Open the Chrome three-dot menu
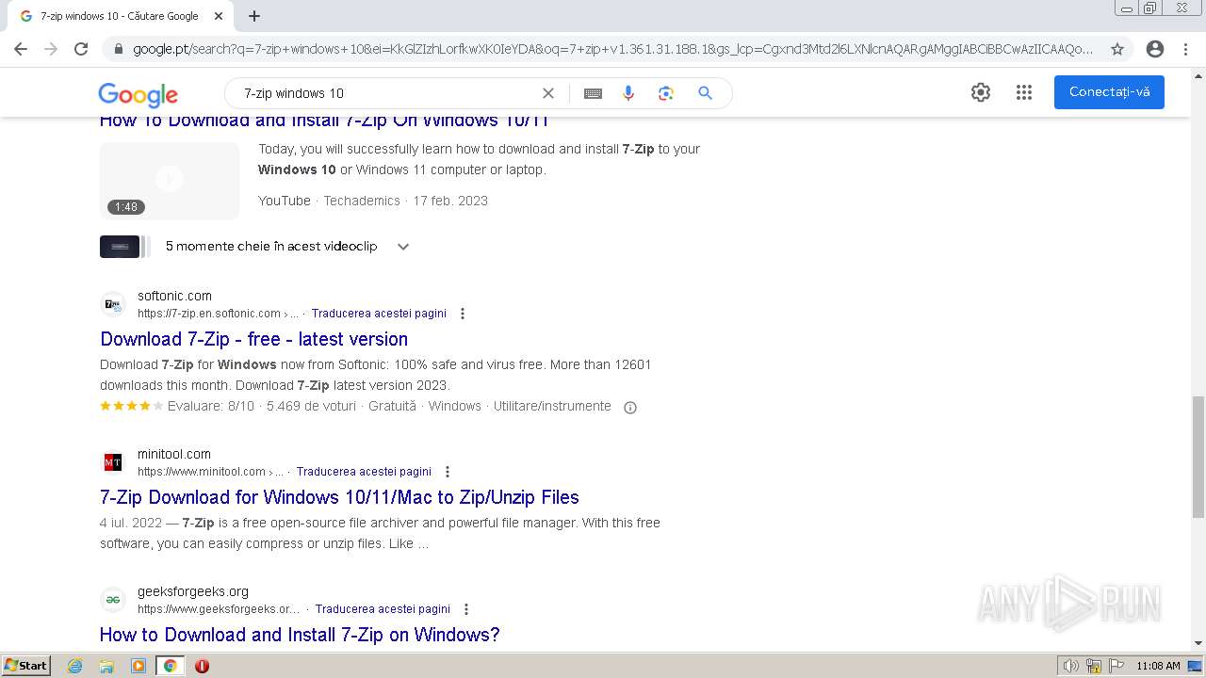1206x678 pixels. (1185, 49)
